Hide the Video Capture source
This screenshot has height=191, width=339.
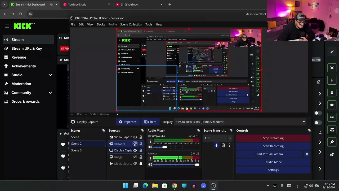click(135, 137)
